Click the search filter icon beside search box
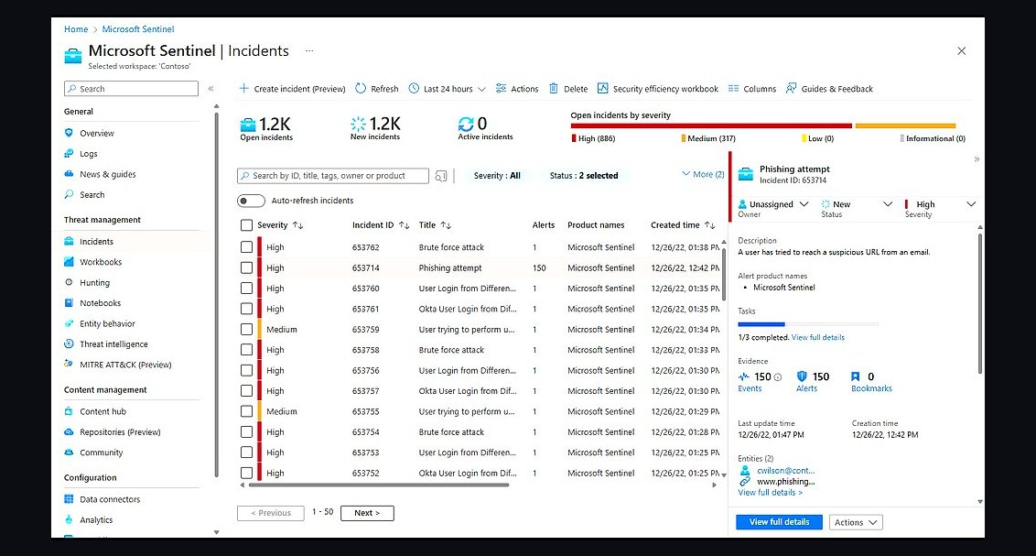 coord(441,176)
